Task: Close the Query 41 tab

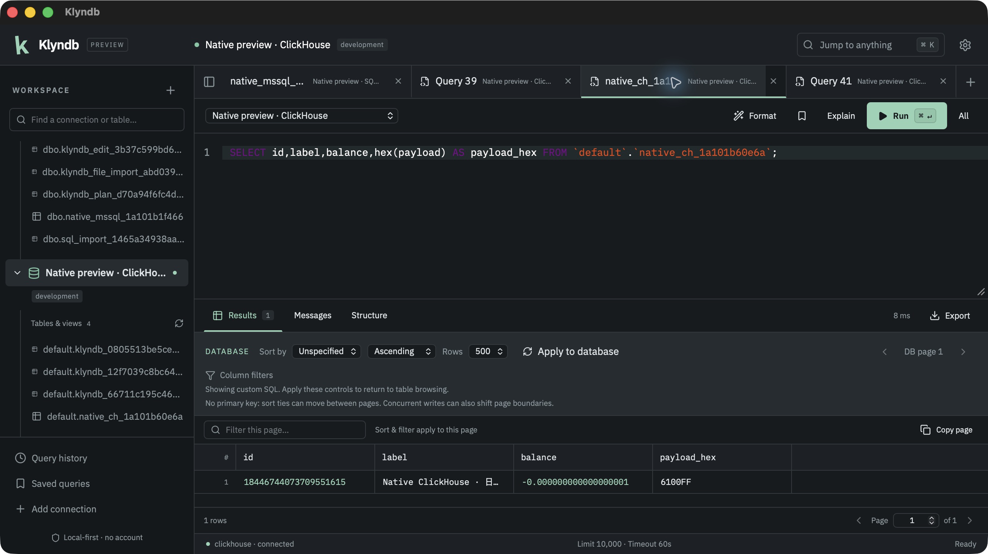Action: [x=943, y=81]
